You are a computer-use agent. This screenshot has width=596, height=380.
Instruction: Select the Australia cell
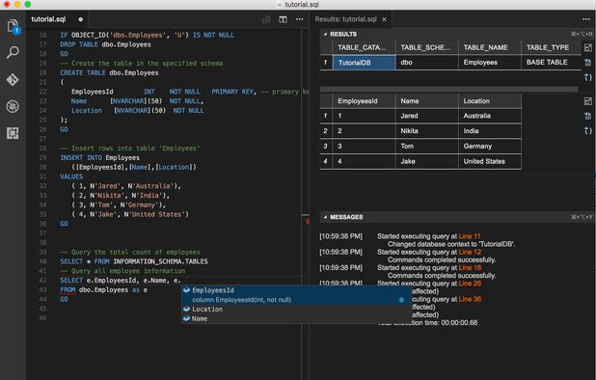pyautogui.click(x=490, y=116)
